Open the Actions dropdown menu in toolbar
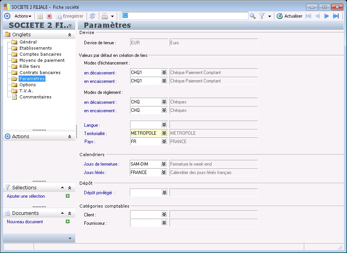This screenshot has height=253, width=347. pos(23,16)
